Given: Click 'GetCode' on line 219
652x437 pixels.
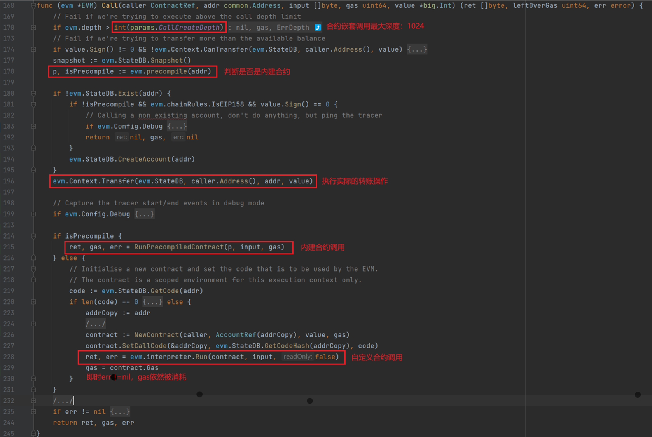Looking at the screenshot, I should click(x=165, y=291).
